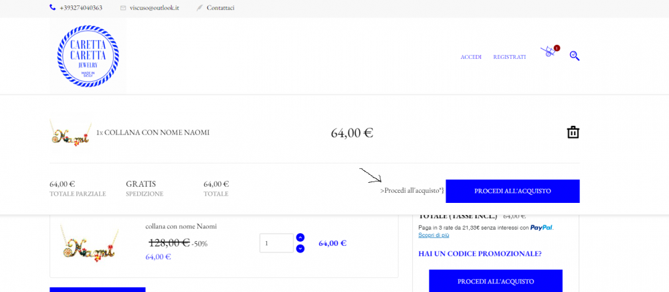This screenshot has height=292, width=669.
Task: Click the email envelope icon
Action: 123,7
